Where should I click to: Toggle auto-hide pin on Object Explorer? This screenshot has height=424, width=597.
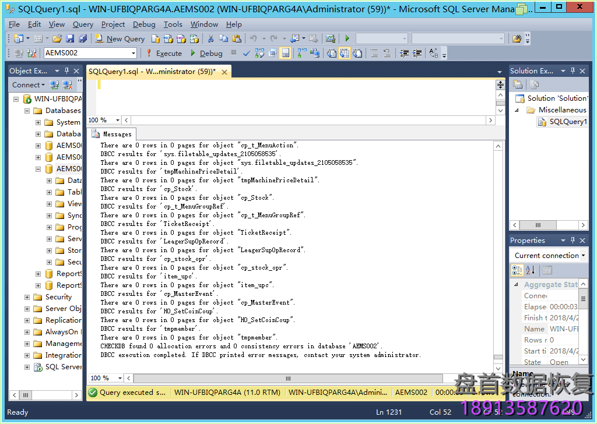(66, 70)
